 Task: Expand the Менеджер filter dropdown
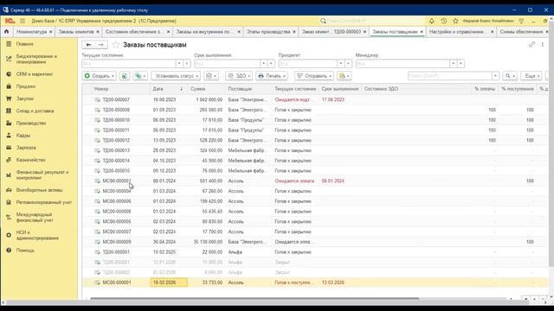pos(453,63)
